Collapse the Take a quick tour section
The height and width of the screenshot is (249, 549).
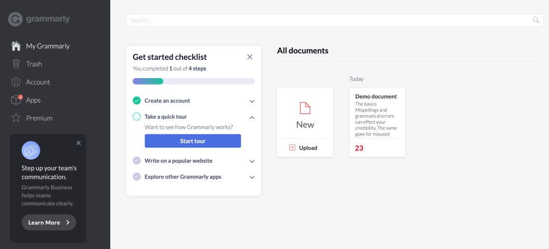pos(252,117)
